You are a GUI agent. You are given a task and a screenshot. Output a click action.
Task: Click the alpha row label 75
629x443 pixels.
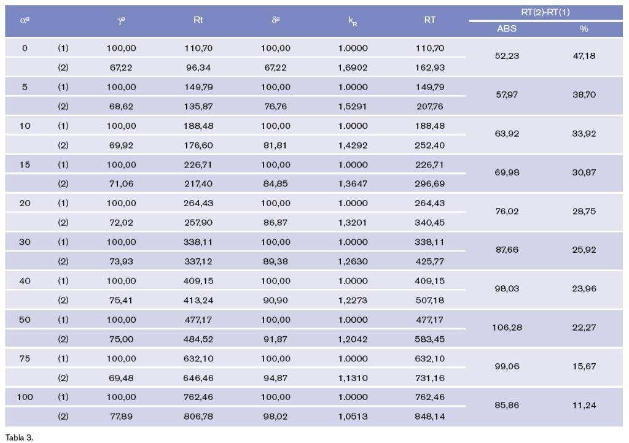coord(25,359)
